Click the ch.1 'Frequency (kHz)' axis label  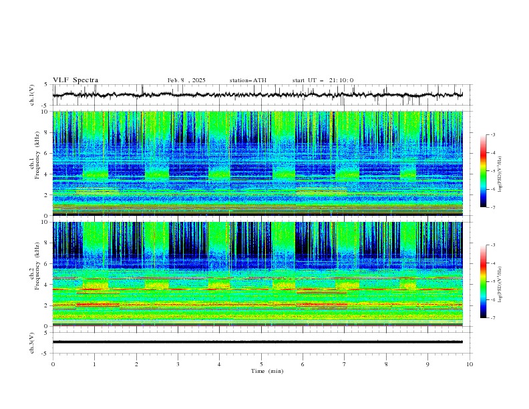pos(37,154)
